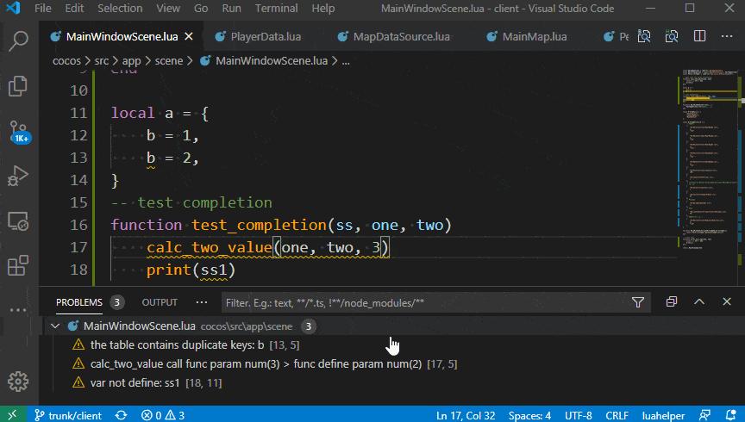Show additional activity bar views ellipsis
The height and width of the screenshot is (422, 745).
(x=18, y=310)
